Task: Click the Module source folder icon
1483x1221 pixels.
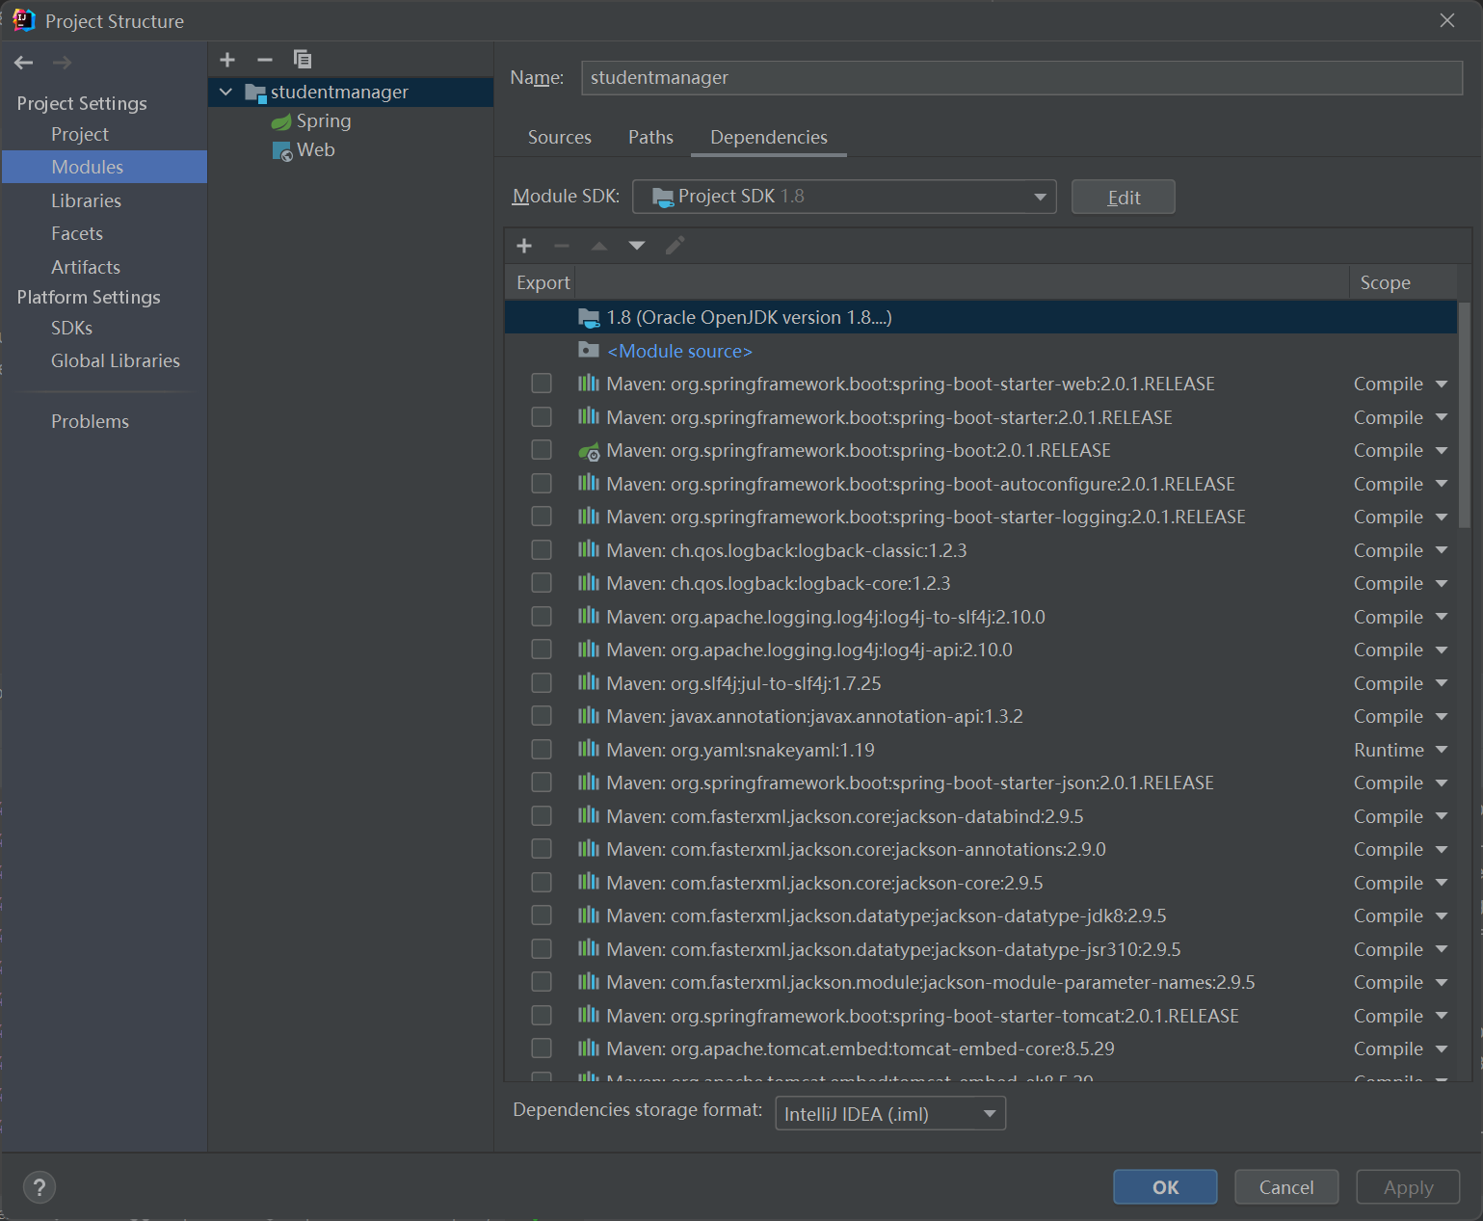Action: [x=589, y=350]
